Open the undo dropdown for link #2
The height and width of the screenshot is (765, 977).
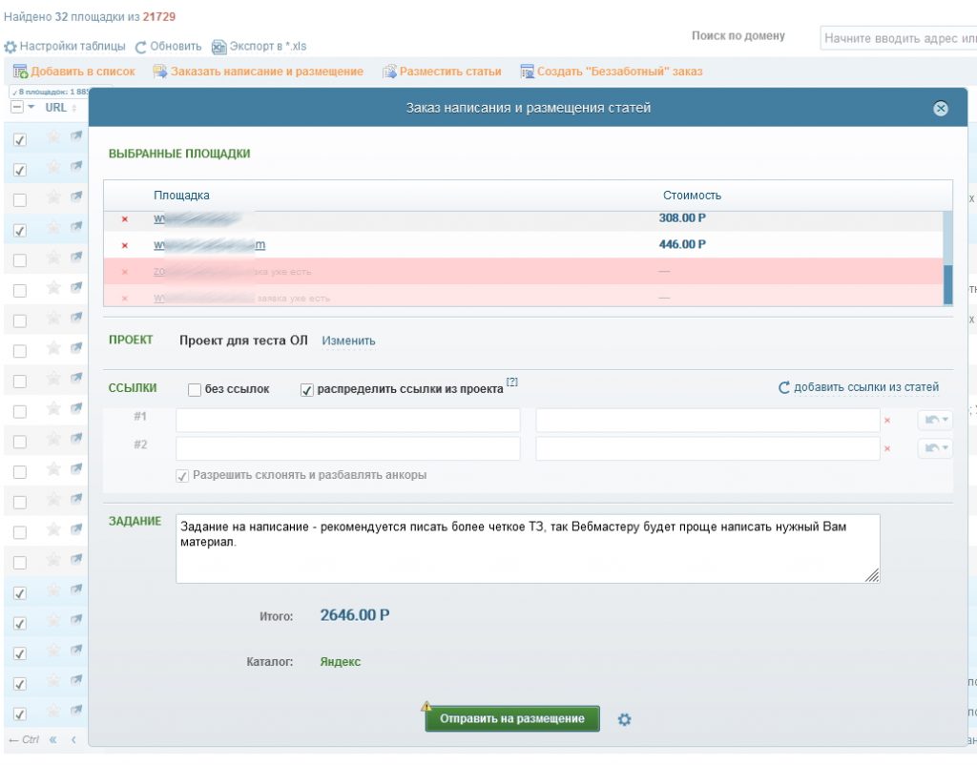(x=935, y=448)
